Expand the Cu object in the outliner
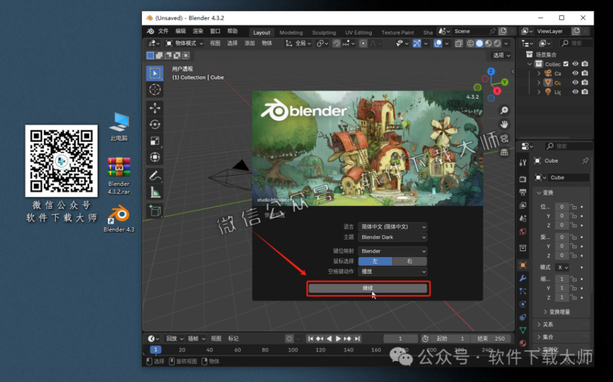Viewport: 613px width, 382px height. [538, 82]
